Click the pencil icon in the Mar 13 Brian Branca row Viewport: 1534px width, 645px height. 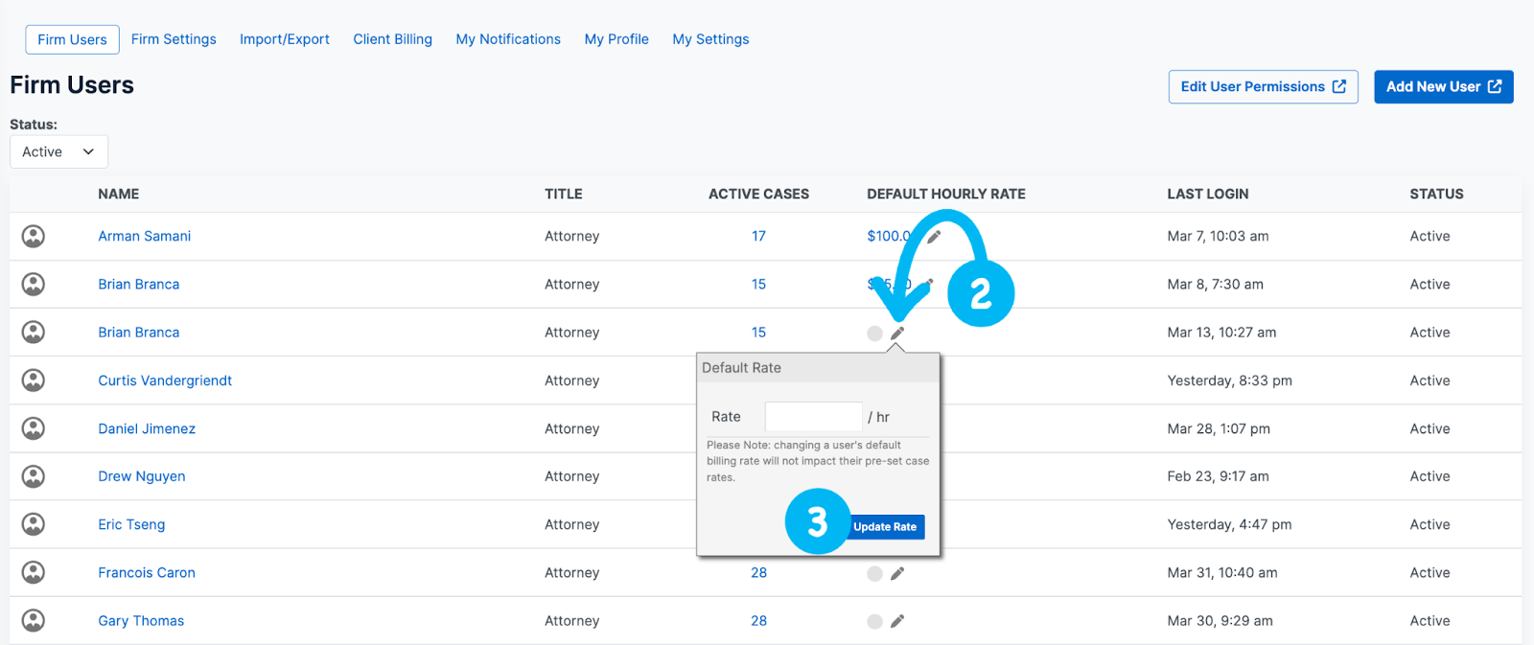point(897,333)
